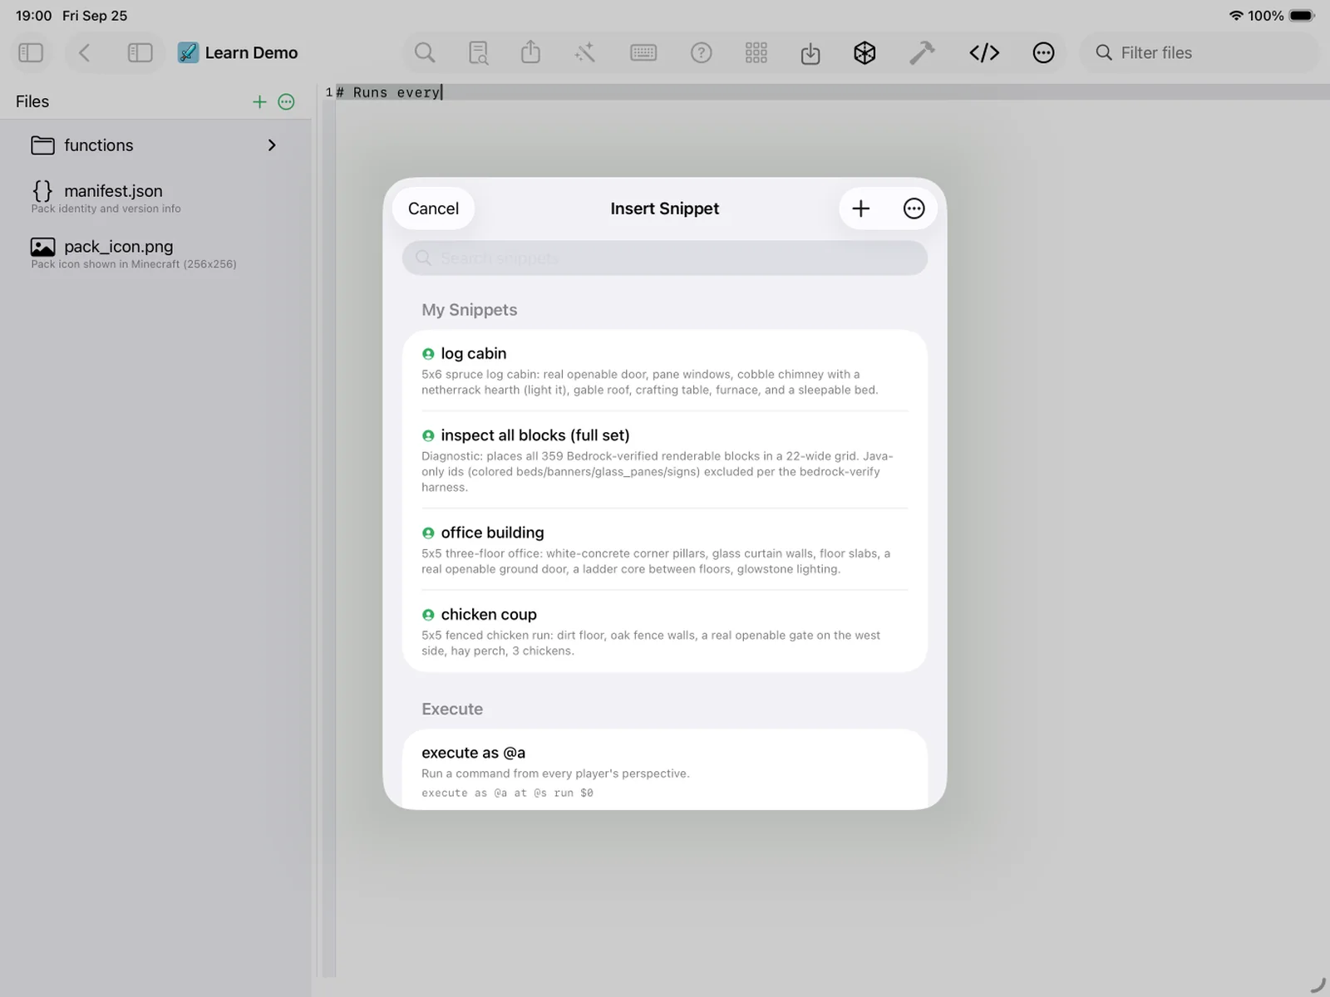
Task: Cancel the Insert Snippet dialog
Action: 433,209
